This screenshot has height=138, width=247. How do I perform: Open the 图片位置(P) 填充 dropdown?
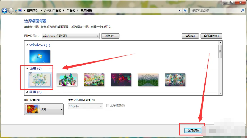pyautogui.click(x=44, y=109)
